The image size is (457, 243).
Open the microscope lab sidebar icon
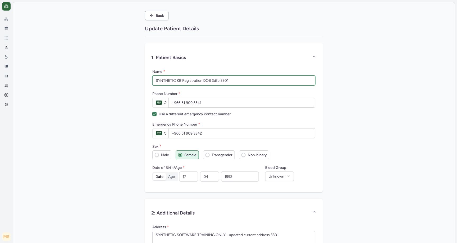pos(6,57)
